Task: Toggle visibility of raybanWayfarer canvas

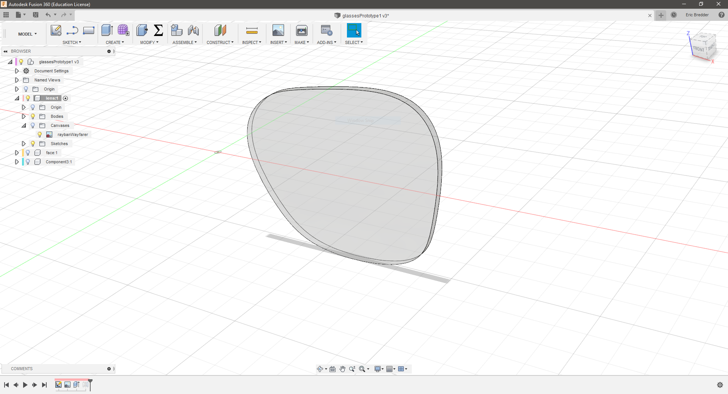Action: pyautogui.click(x=40, y=134)
